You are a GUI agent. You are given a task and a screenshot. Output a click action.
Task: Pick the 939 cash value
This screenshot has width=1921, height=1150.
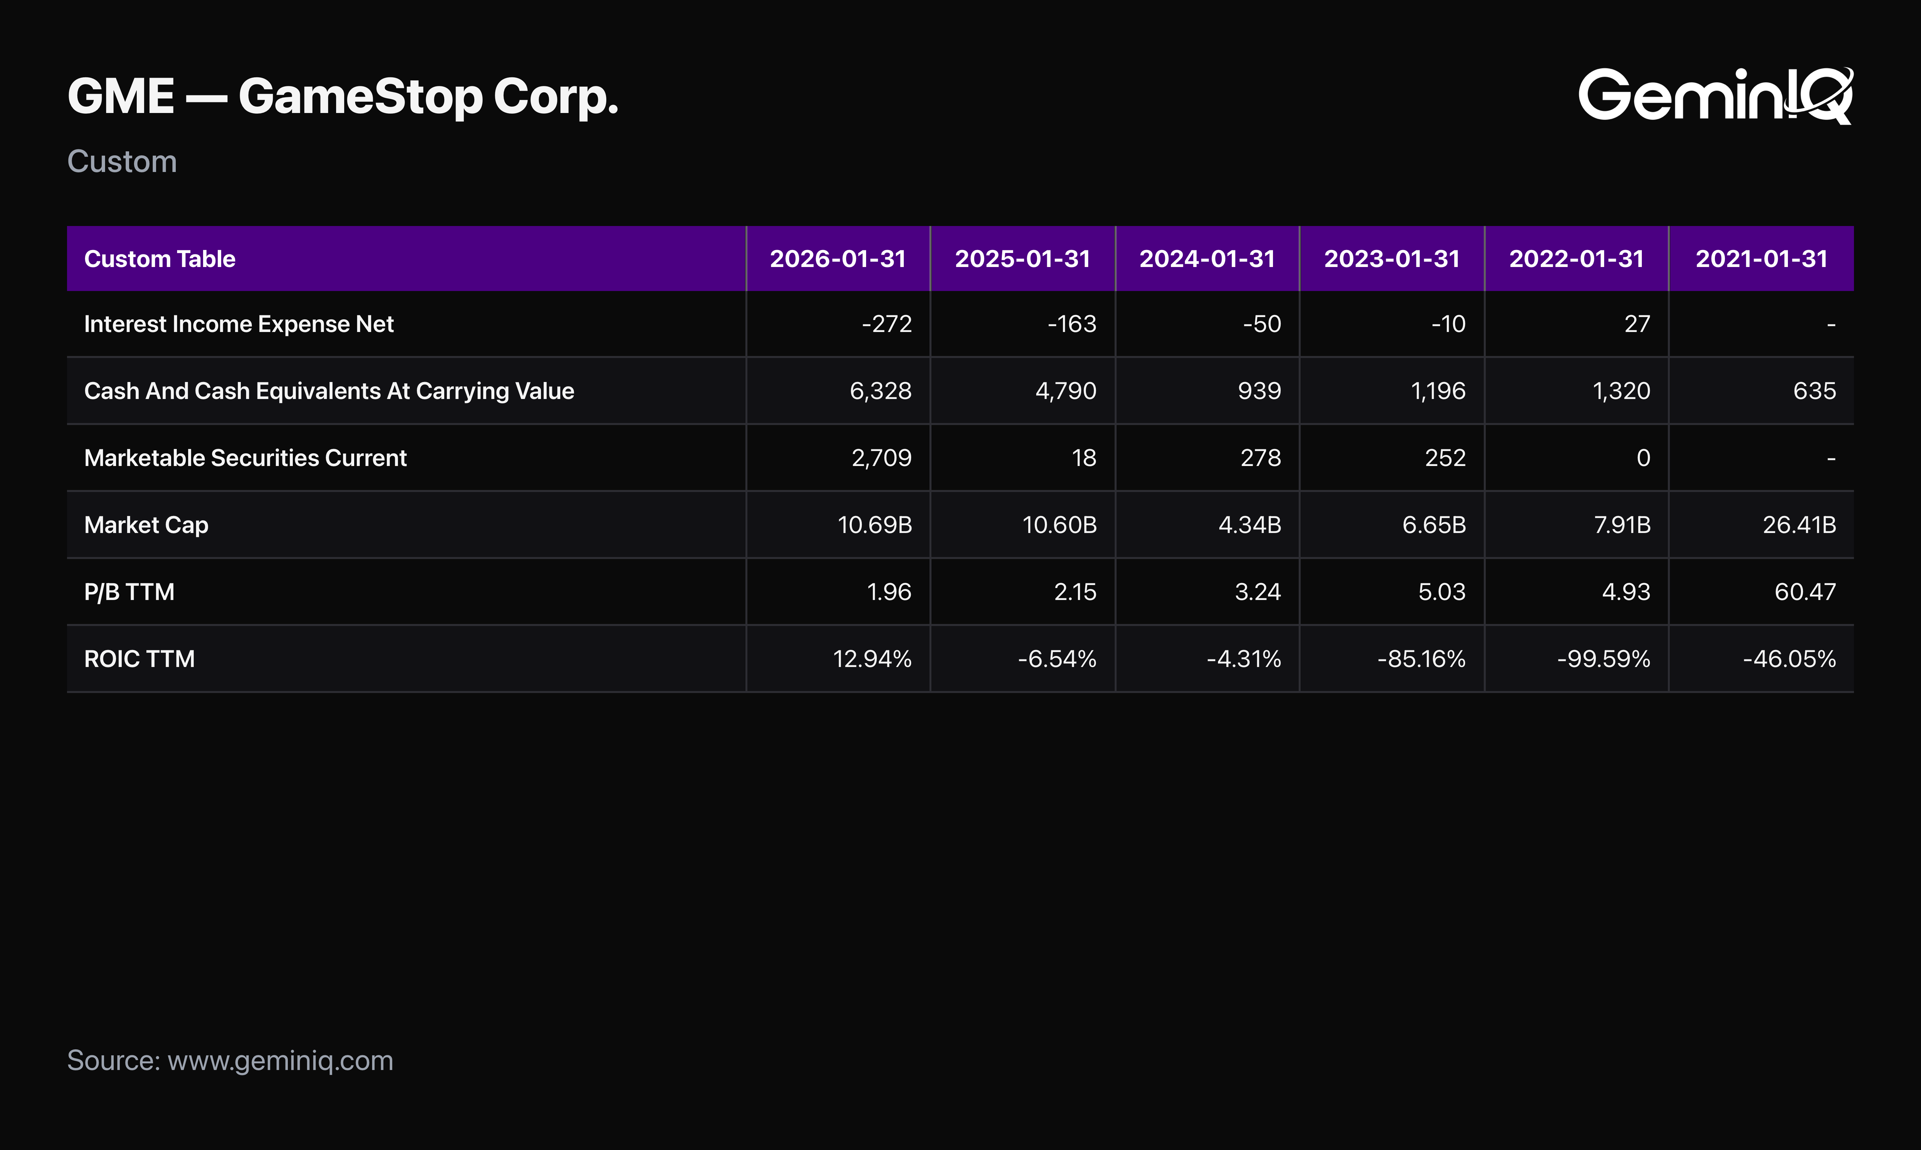(x=1260, y=391)
